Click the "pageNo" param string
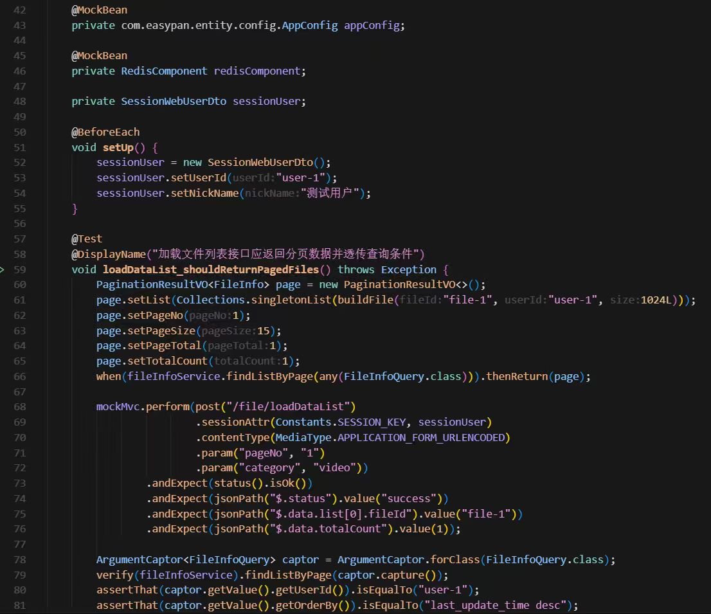711x614 pixels. (264, 453)
